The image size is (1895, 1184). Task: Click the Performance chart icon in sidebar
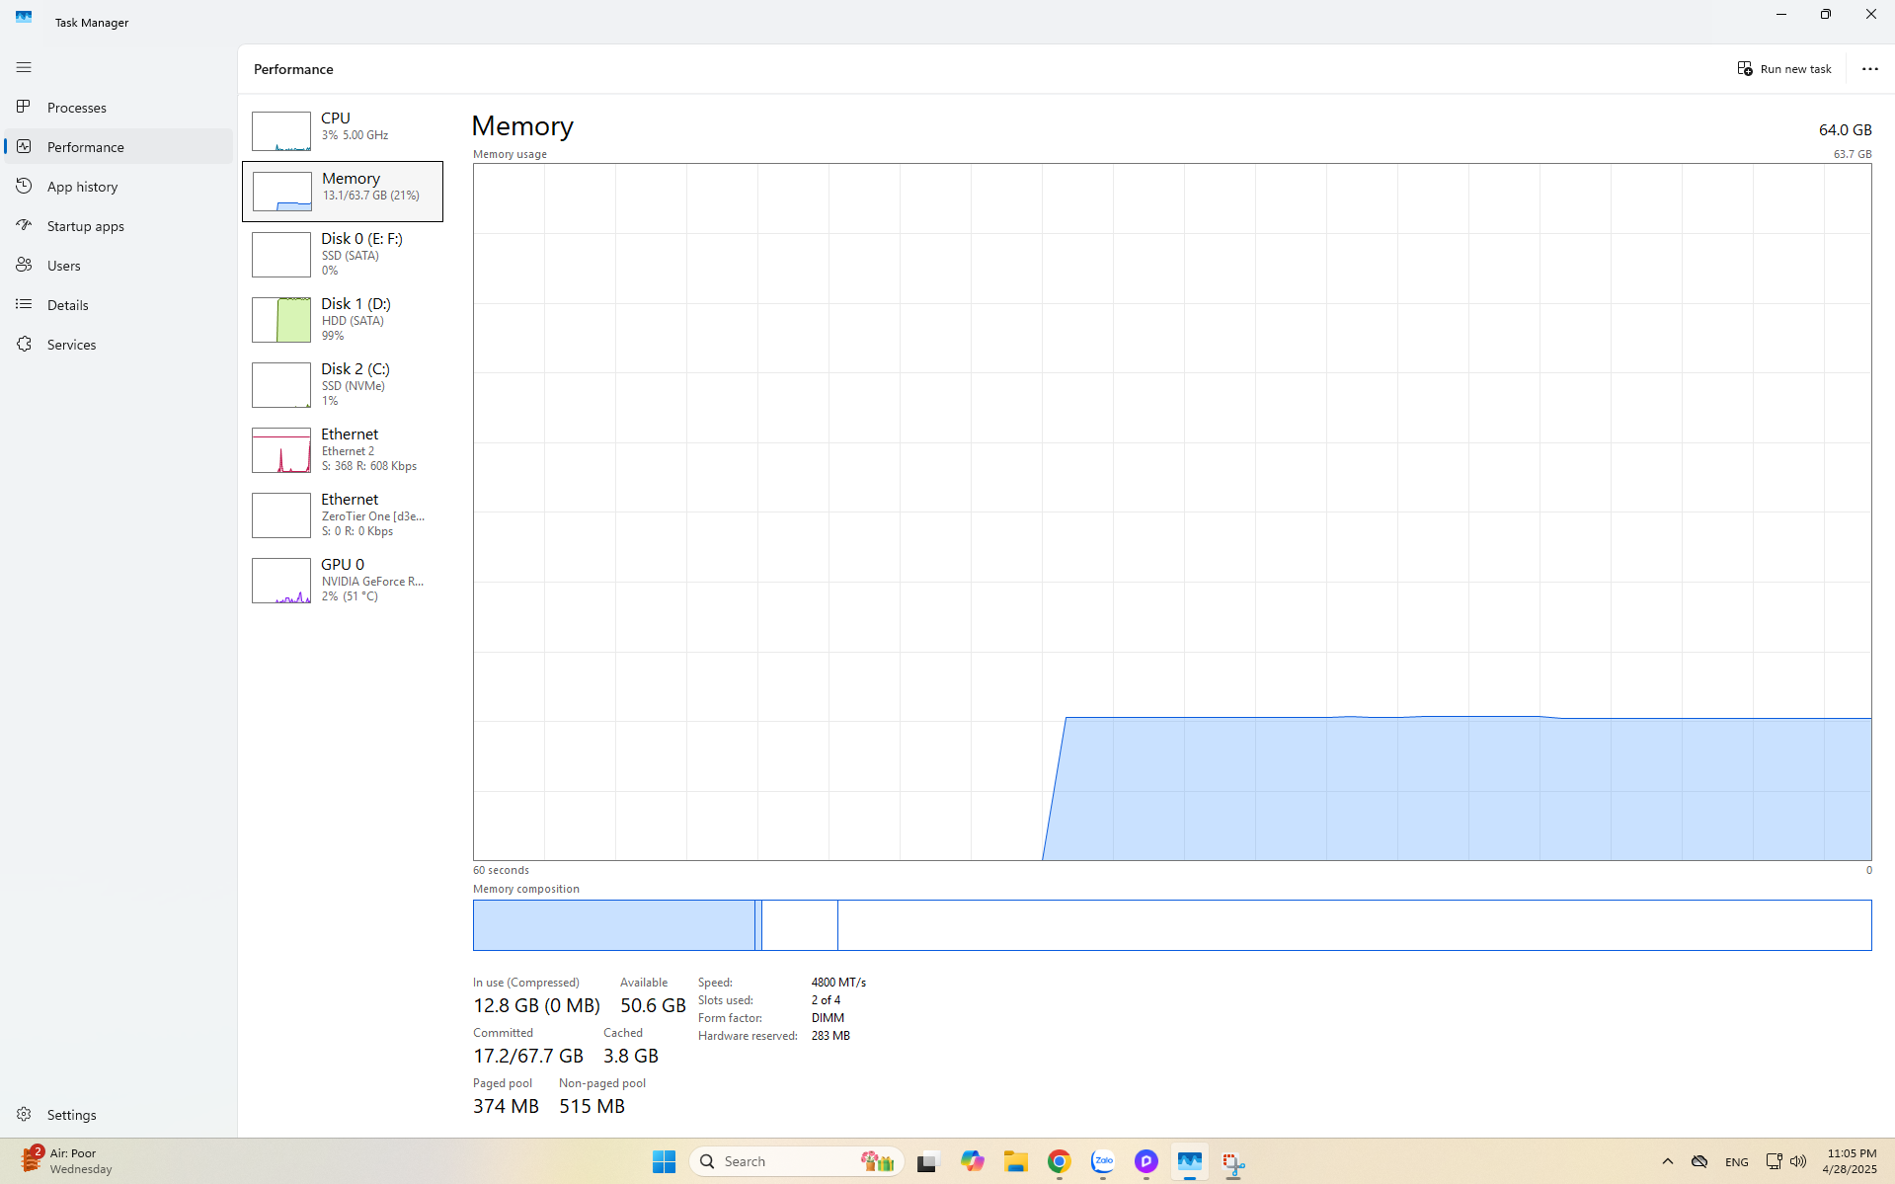point(24,146)
